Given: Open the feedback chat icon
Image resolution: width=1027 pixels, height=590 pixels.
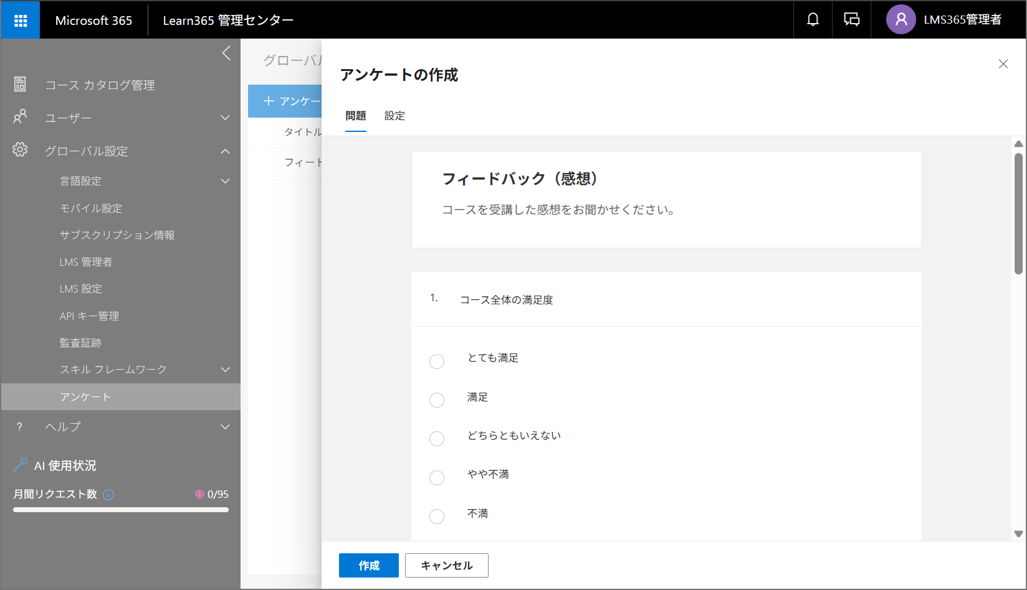Looking at the screenshot, I should (x=851, y=20).
